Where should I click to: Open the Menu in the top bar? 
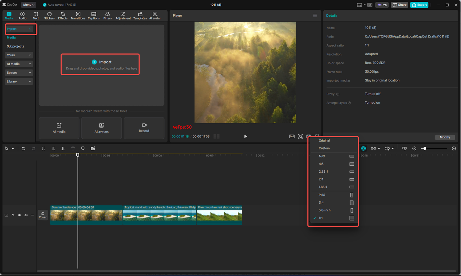[x=28, y=5]
